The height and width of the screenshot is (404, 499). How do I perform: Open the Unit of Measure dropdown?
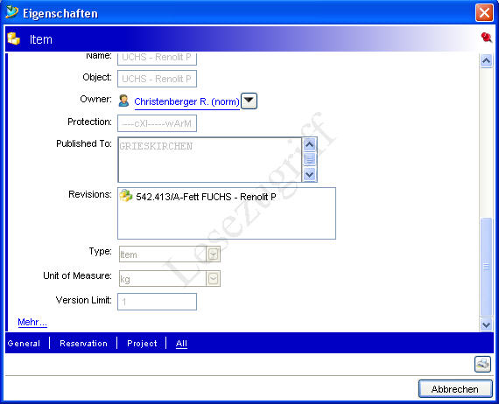tap(213, 278)
